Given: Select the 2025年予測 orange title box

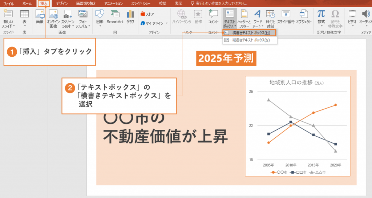Looking at the screenshot, I should [226, 58].
